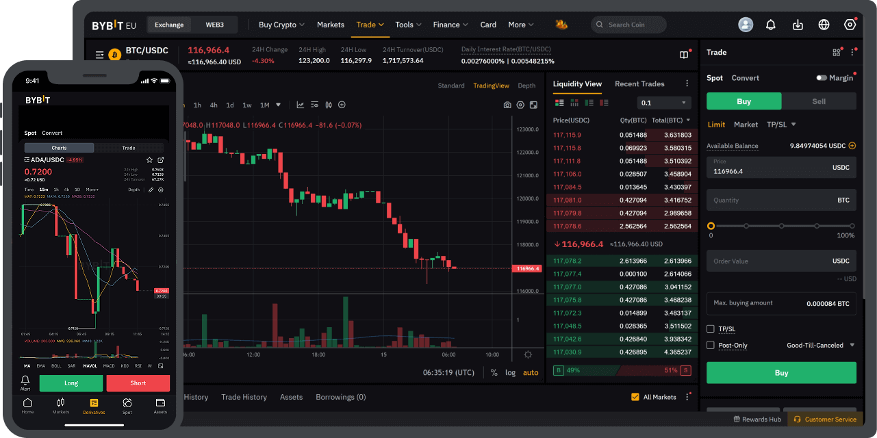Click the globe language icon

coord(824,25)
